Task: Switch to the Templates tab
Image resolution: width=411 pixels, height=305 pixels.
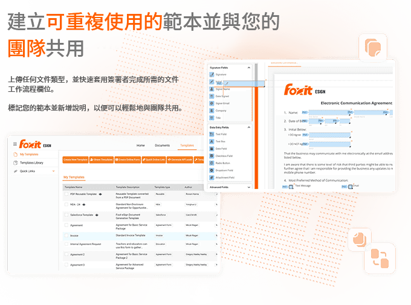Action: coord(187,146)
